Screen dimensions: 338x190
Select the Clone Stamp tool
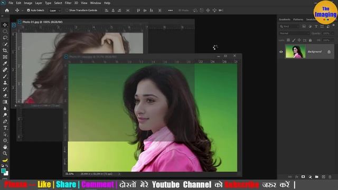5,83
